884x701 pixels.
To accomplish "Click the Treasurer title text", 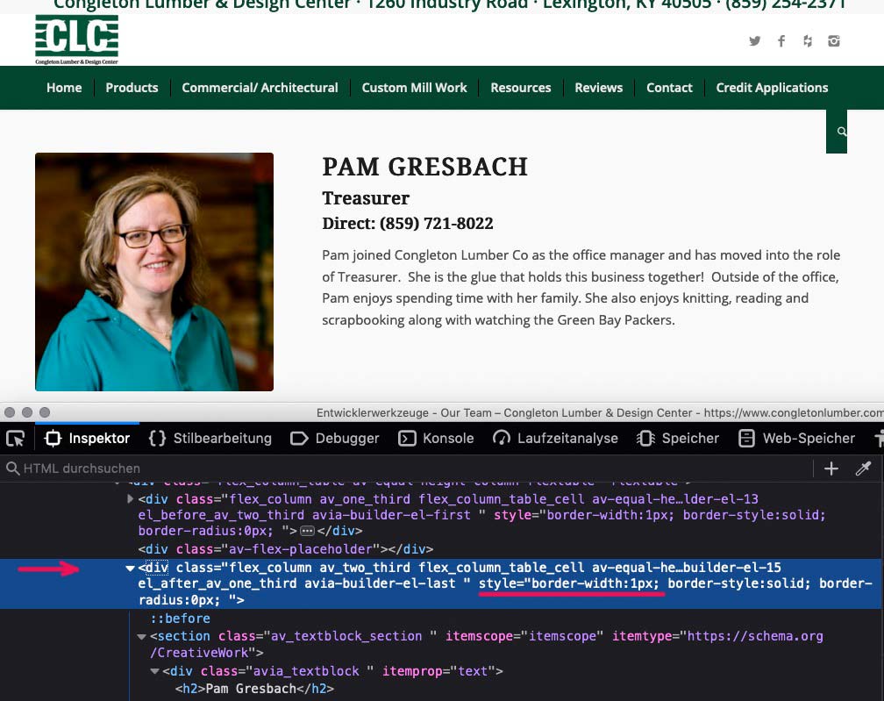I will pyautogui.click(x=366, y=198).
